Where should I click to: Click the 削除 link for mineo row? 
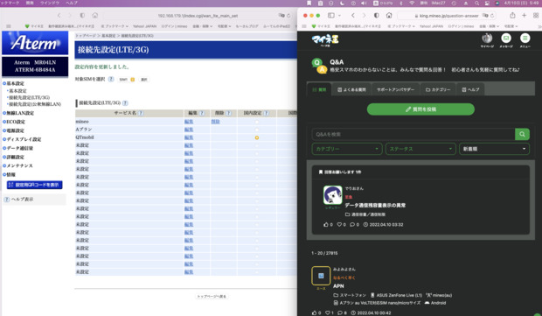coord(215,122)
